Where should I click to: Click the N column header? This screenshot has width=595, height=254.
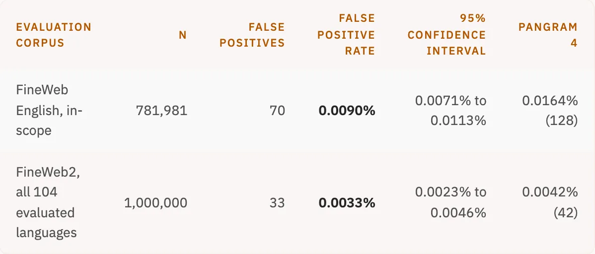[x=183, y=35]
